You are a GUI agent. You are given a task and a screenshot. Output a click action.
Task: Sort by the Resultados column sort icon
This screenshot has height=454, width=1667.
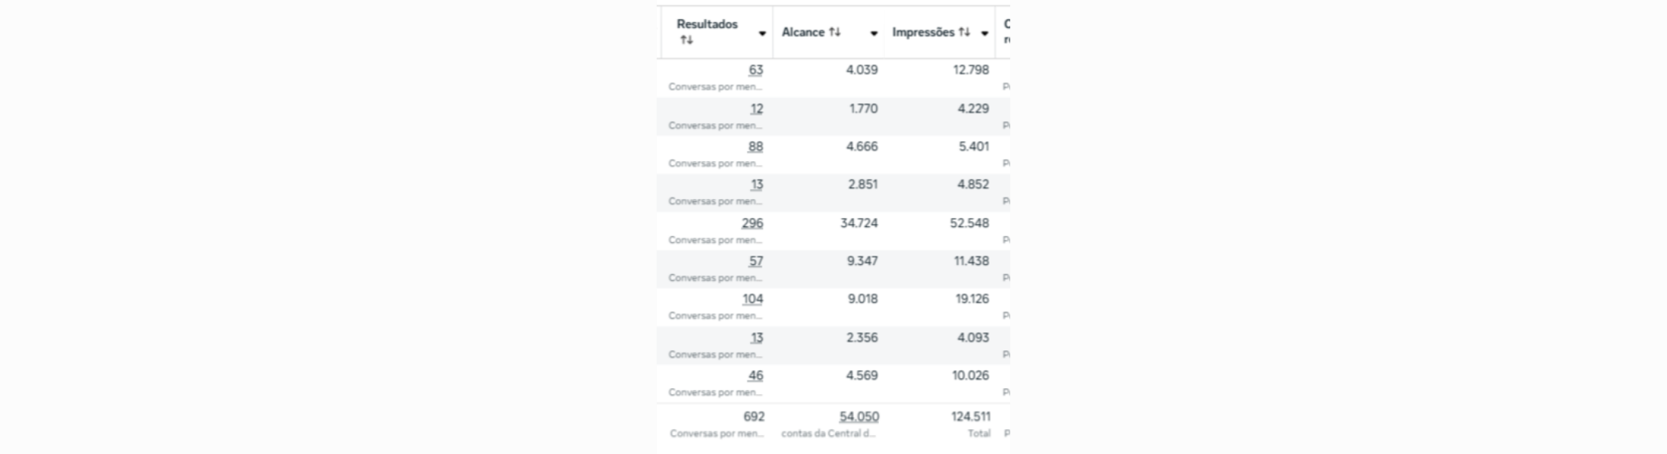[x=687, y=40]
